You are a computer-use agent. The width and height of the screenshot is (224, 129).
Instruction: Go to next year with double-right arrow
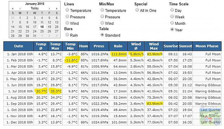click(x=57, y=8)
